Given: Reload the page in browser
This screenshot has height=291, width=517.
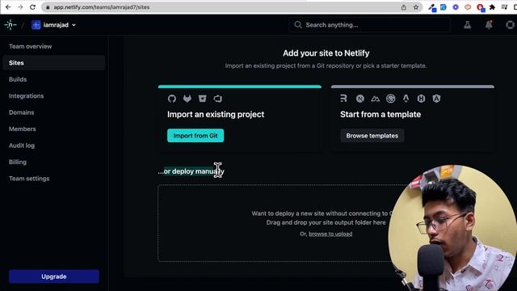Looking at the screenshot, I should (x=32, y=7).
